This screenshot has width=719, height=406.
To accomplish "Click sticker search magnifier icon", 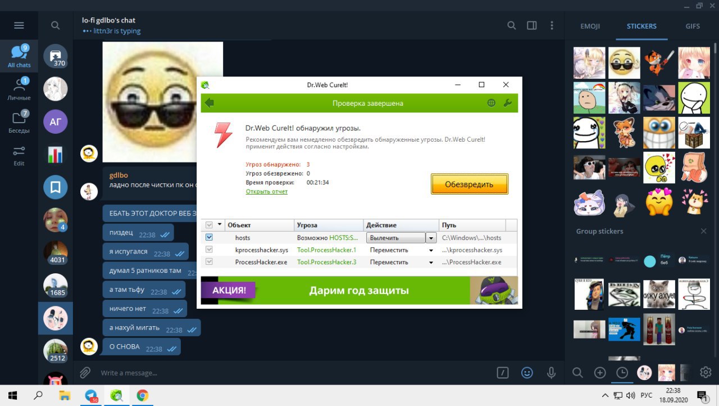I will pos(577,372).
